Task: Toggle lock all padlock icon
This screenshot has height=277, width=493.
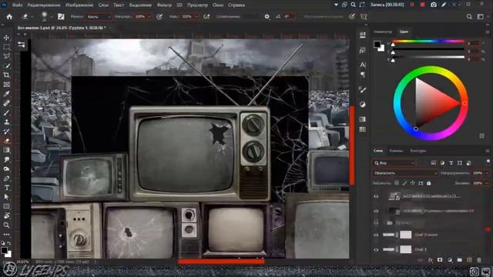Action: point(428,183)
